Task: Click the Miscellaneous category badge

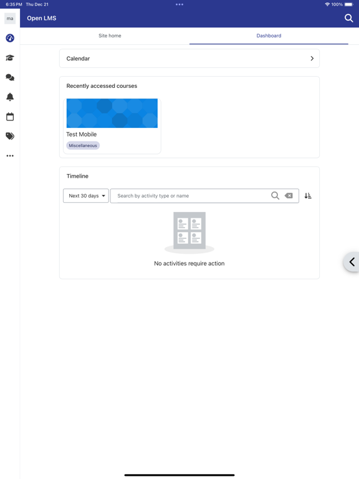Action: 83,145
